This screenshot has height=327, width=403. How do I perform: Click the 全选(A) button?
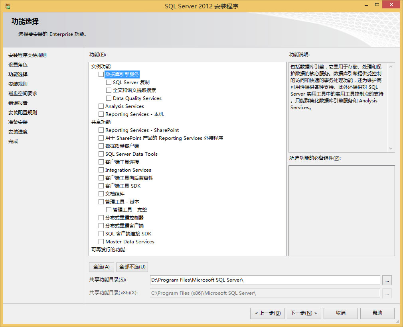[101, 267]
